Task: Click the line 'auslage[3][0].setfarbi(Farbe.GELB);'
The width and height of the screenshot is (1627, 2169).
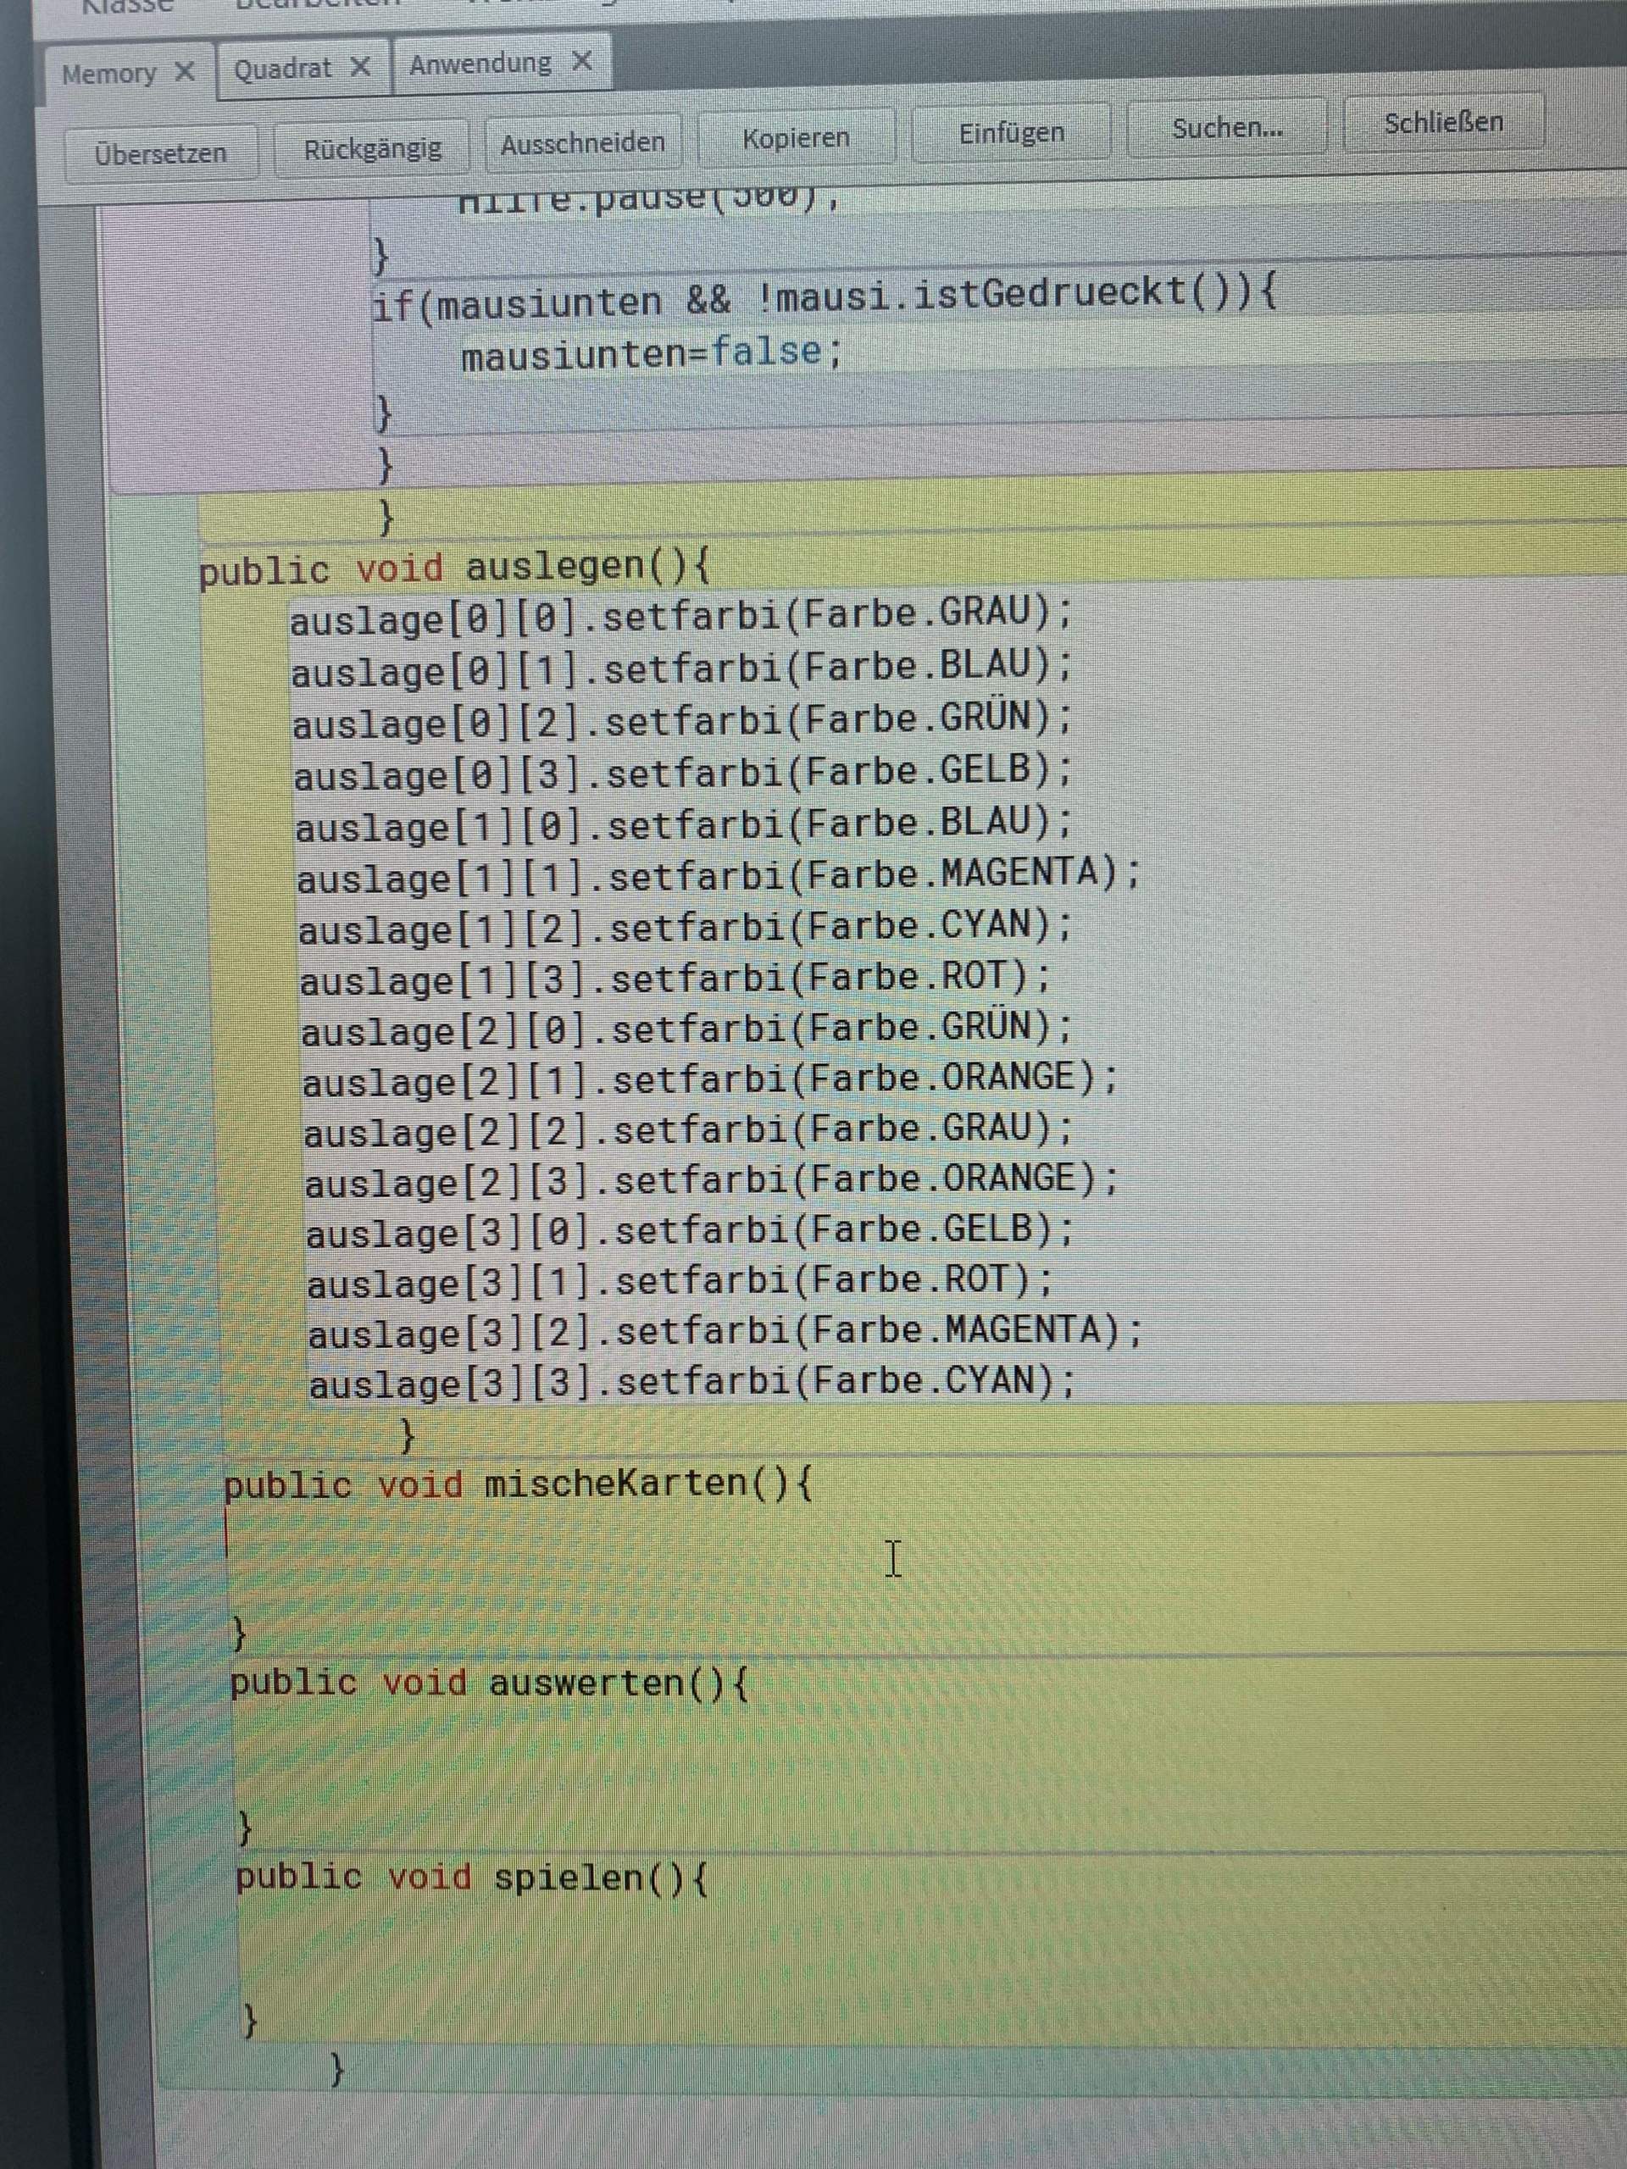Action: pyautogui.click(x=691, y=1233)
